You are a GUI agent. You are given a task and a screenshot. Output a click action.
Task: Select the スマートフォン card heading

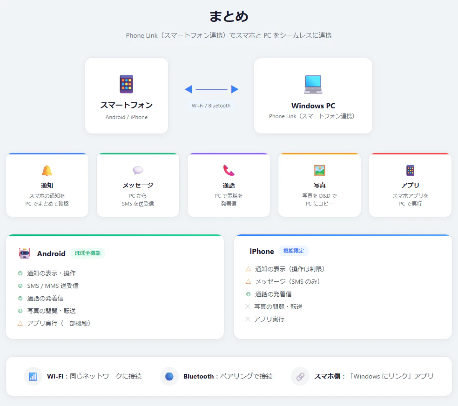click(127, 105)
